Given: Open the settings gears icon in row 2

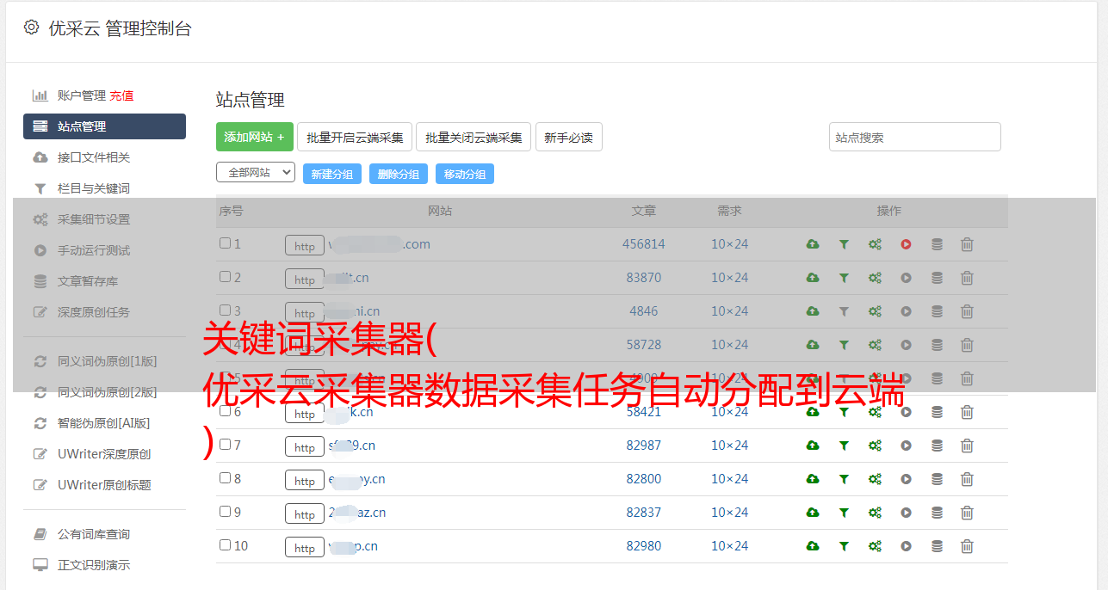Looking at the screenshot, I should click(875, 278).
